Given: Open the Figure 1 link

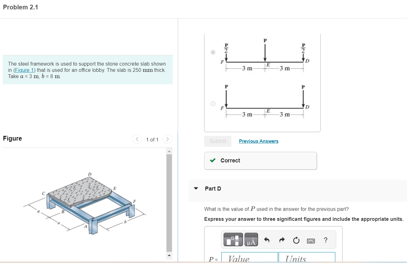Looking at the screenshot, I should click(x=24, y=70).
